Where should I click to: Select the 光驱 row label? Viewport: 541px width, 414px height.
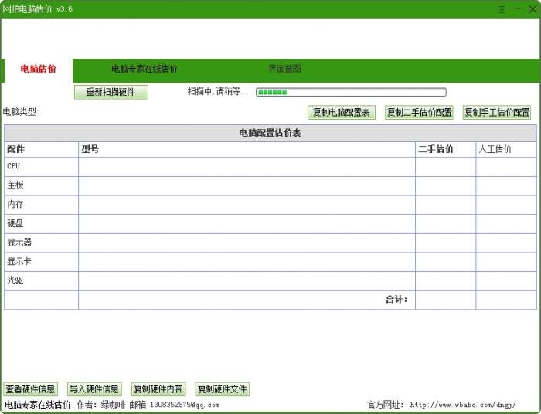(x=15, y=280)
